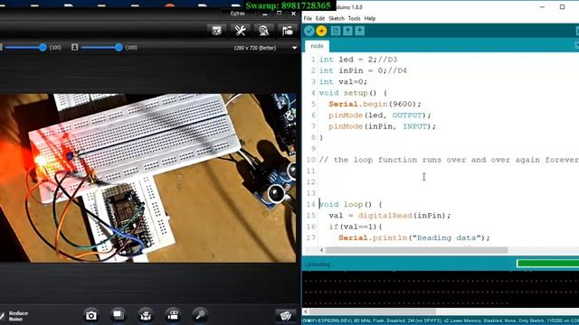Click code line "void setup() {"
This screenshot has height=325, width=579.
tap(353, 93)
